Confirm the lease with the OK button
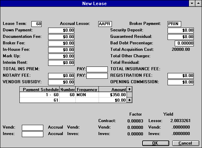The width and height of the screenshot is (202, 148). (156, 143)
